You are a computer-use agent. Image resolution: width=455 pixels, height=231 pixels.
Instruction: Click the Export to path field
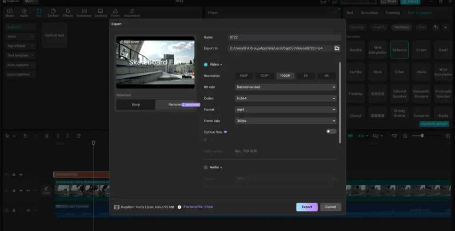pyautogui.click(x=280, y=48)
